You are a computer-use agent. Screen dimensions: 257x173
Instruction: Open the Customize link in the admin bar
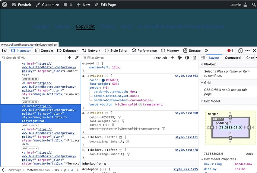(48, 5)
